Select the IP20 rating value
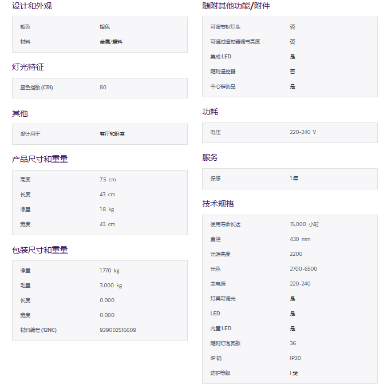This screenshot has height=388, width=391. tap(295, 358)
